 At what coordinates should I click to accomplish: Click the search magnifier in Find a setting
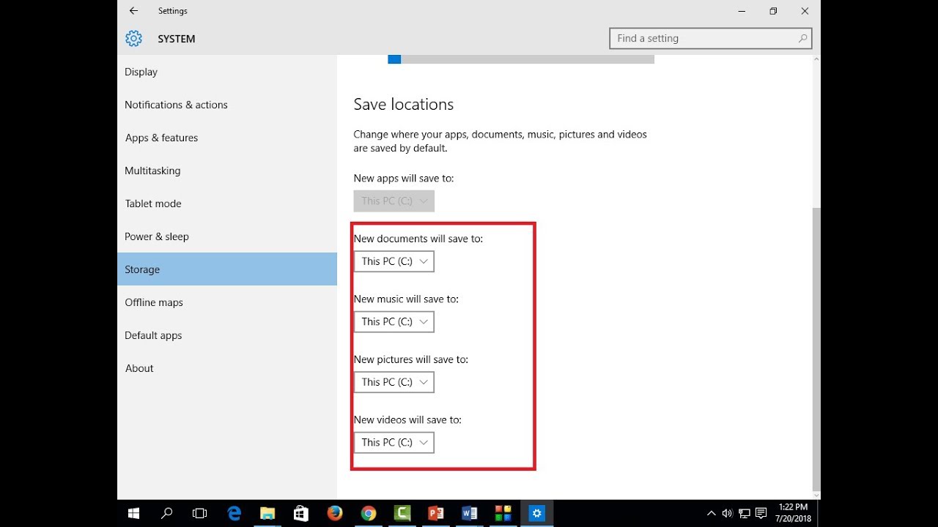tap(802, 39)
